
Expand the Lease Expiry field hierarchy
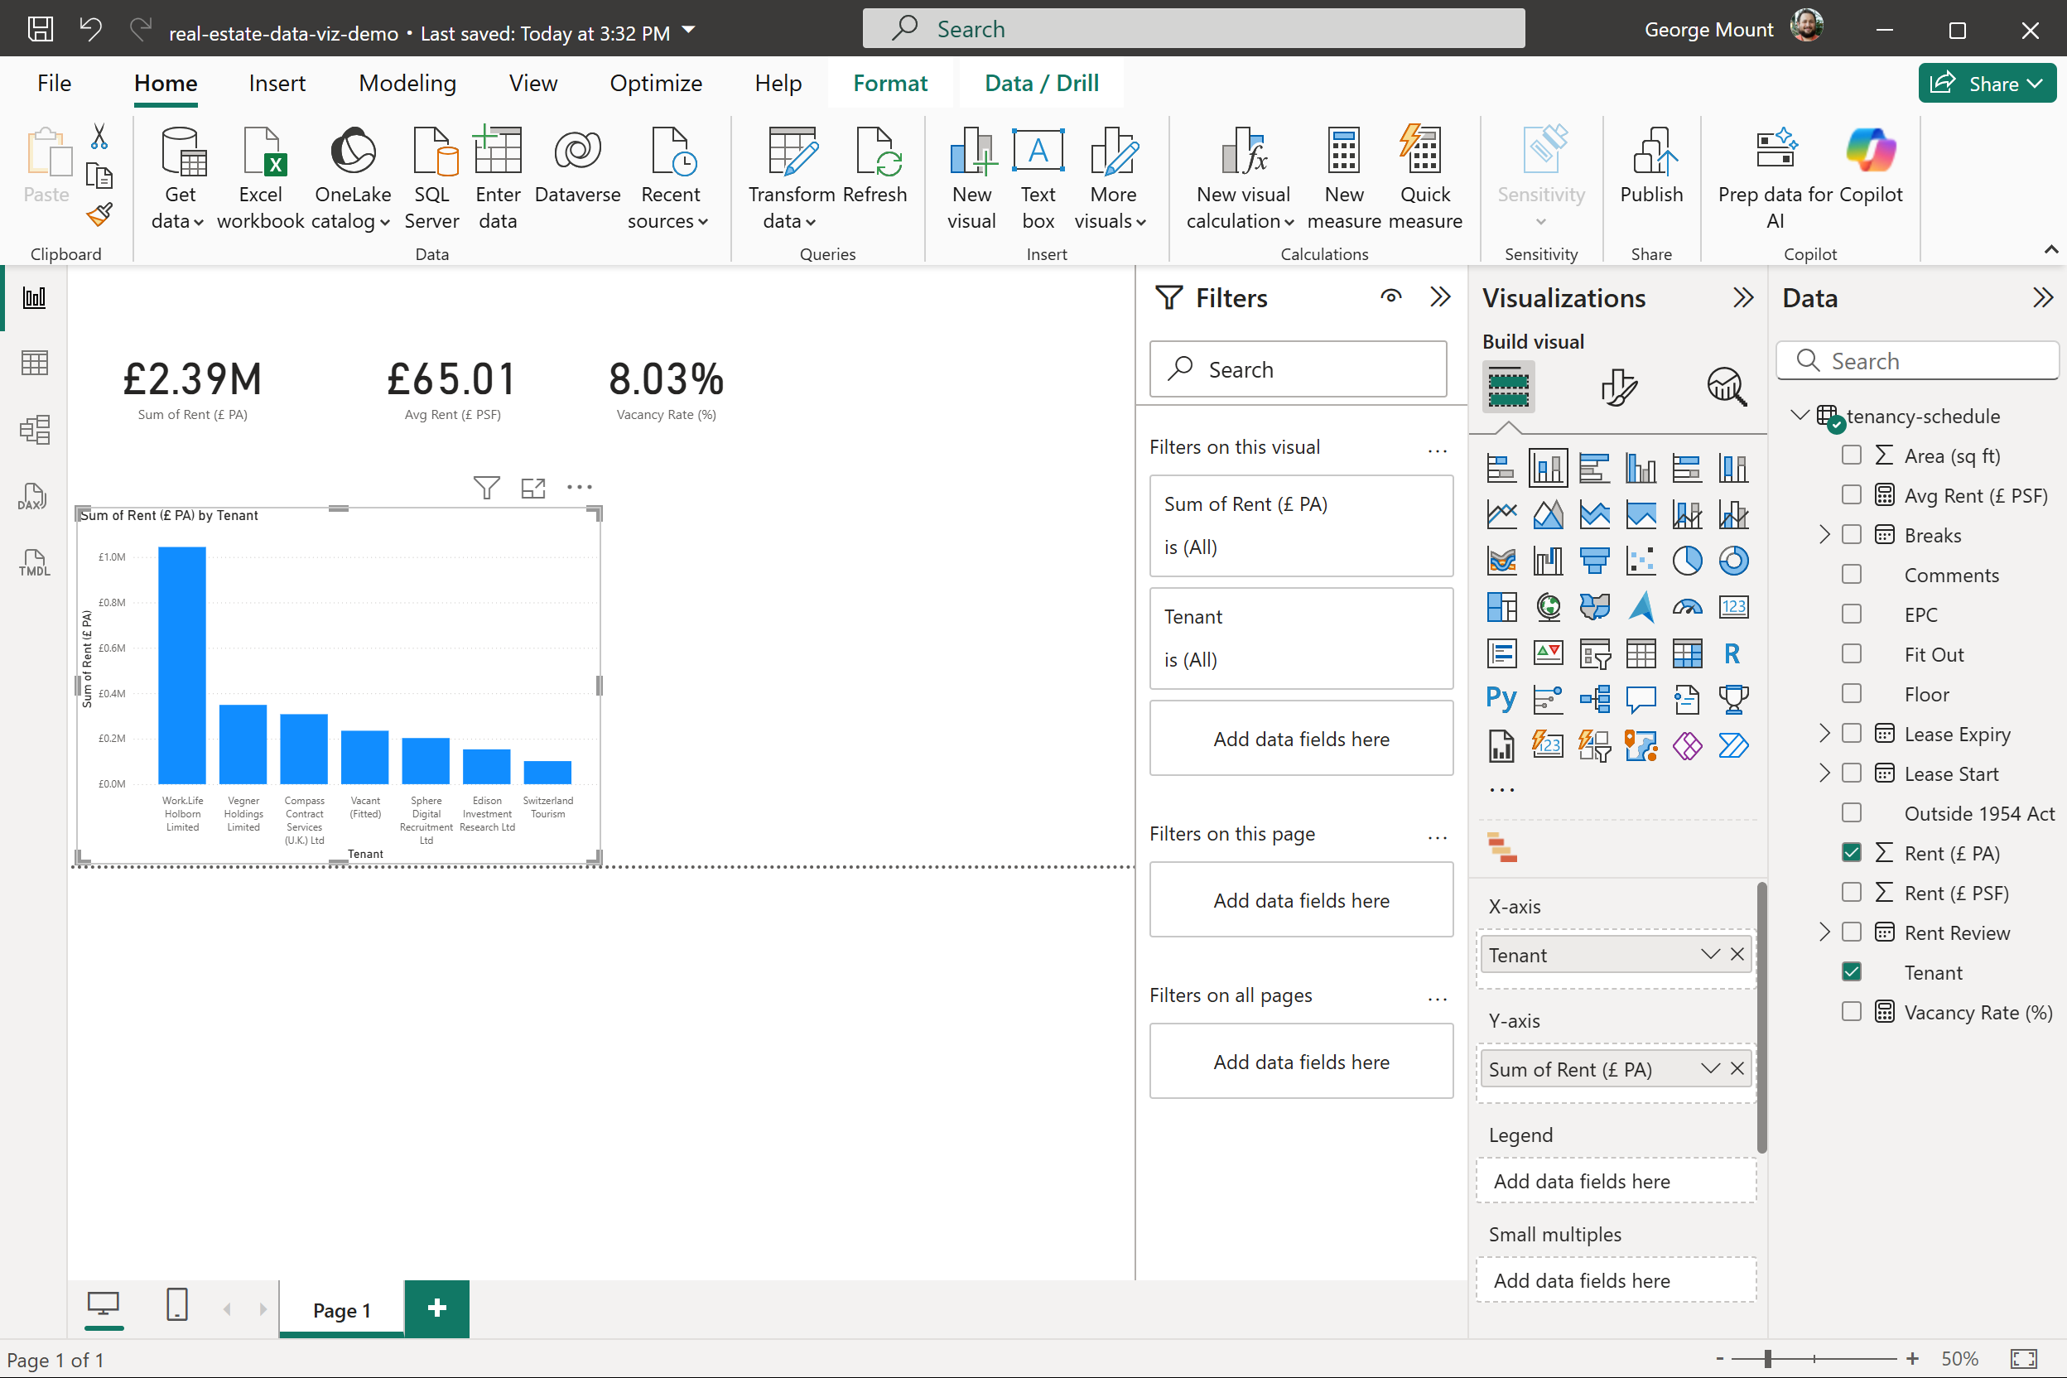point(1824,733)
